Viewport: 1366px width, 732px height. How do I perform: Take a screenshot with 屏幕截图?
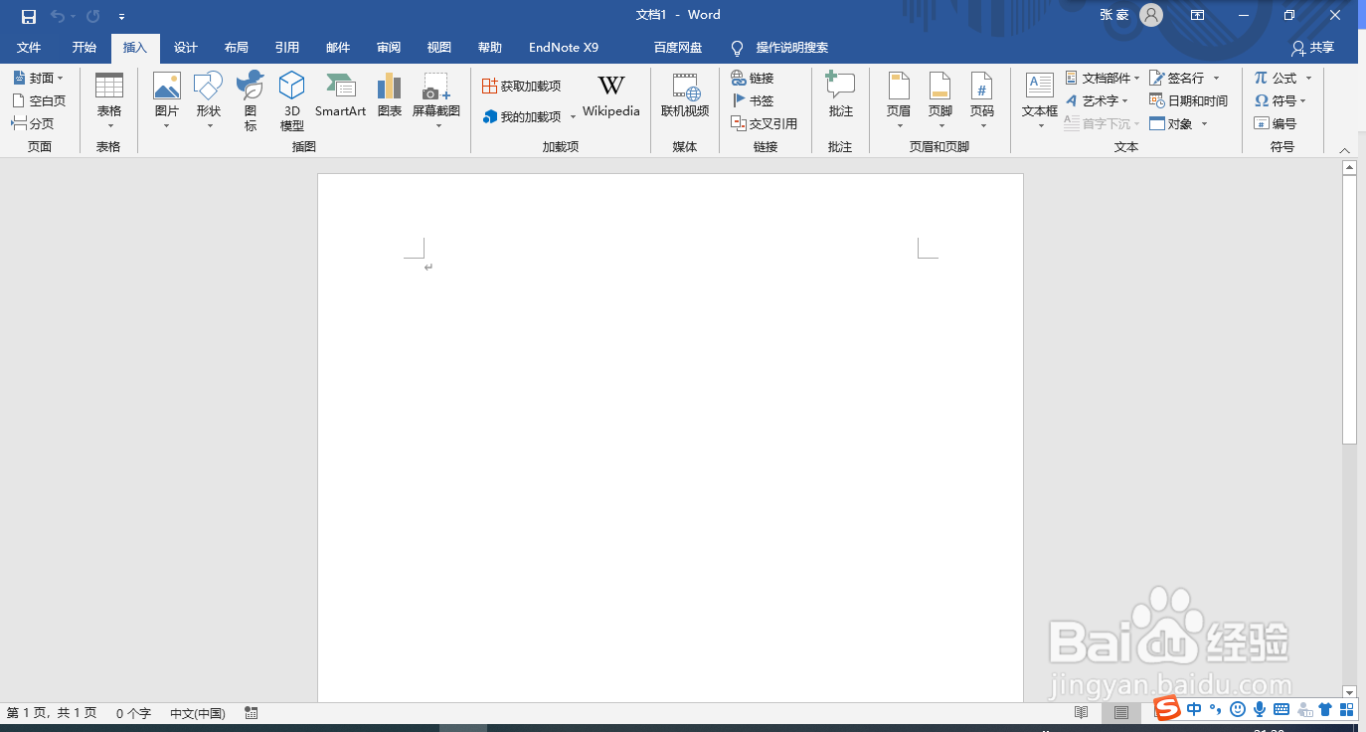coord(434,96)
